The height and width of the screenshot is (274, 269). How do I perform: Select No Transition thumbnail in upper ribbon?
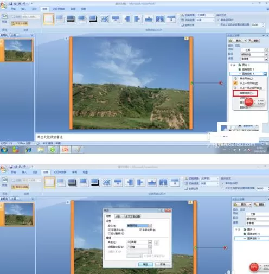click(49, 19)
